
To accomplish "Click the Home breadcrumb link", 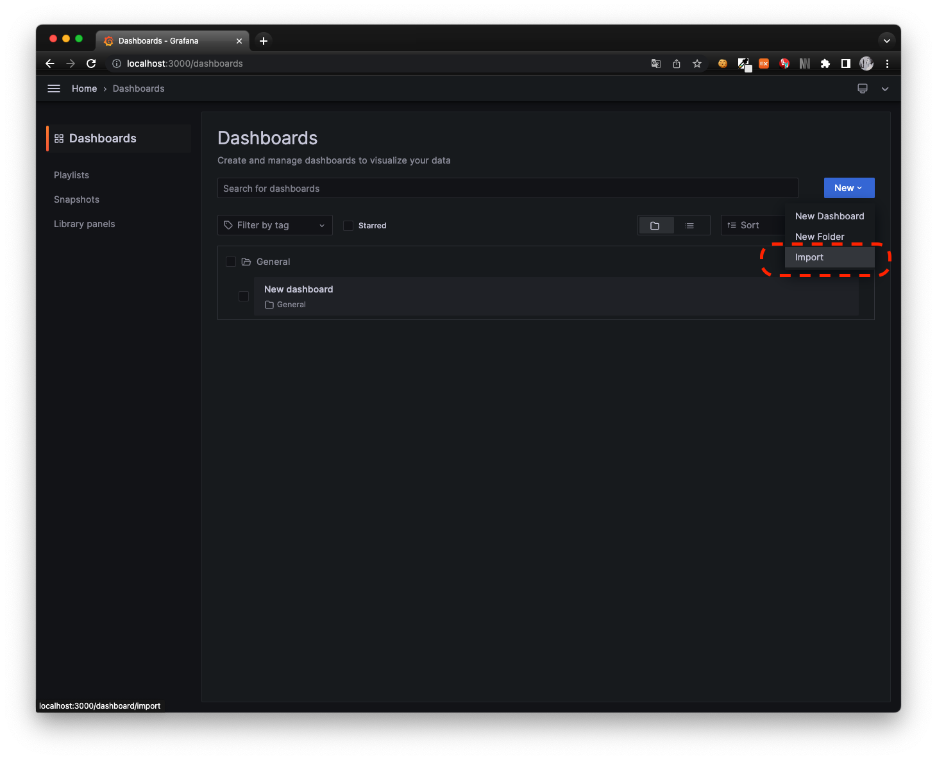I will click(x=84, y=89).
